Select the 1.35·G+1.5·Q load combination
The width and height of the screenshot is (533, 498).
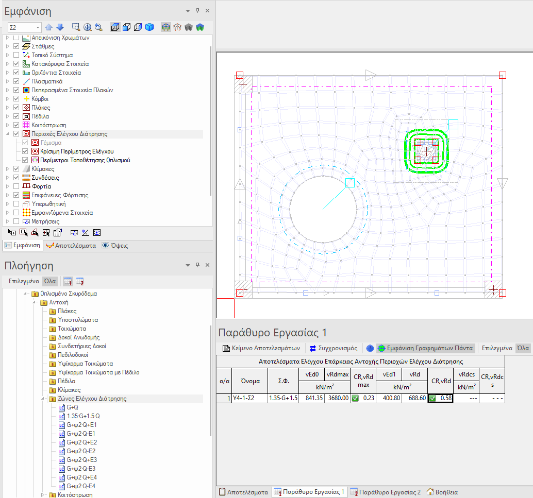tap(82, 416)
